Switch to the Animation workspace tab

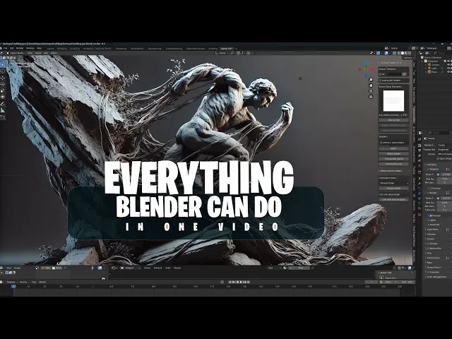click(x=137, y=49)
